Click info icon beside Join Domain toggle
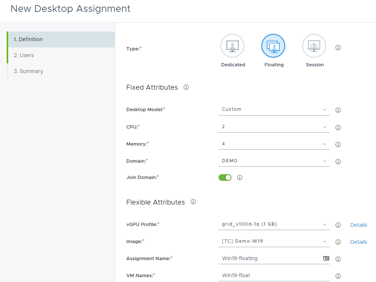The image size is (376, 282). (240, 178)
